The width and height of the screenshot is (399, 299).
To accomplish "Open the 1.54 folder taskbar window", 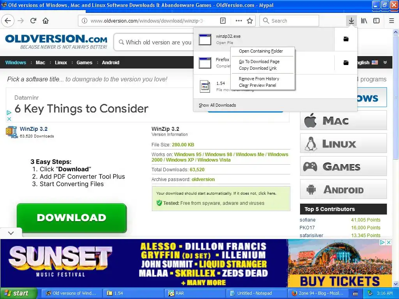I will 133,293.
